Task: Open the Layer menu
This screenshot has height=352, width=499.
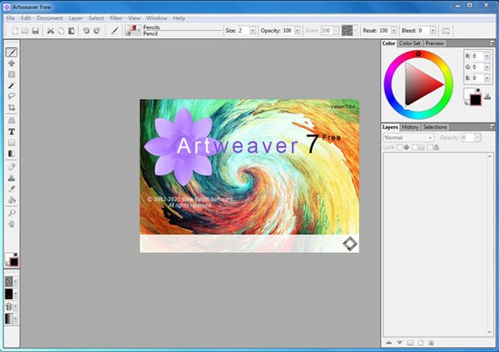Action: click(x=75, y=18)
